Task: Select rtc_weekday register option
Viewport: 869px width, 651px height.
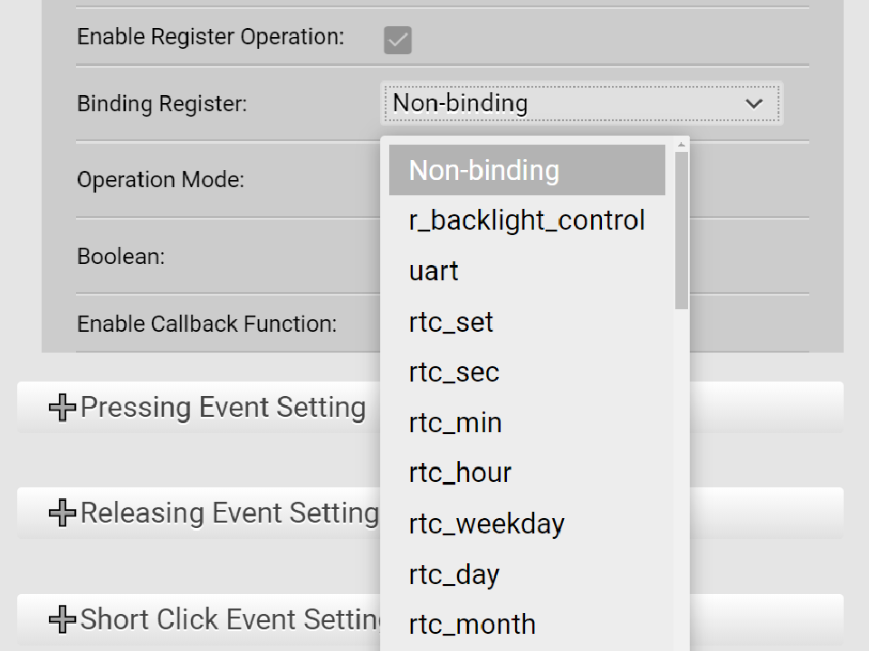Action: click(487, 524)
